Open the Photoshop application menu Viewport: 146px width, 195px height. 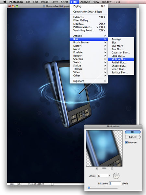point(16,2)
